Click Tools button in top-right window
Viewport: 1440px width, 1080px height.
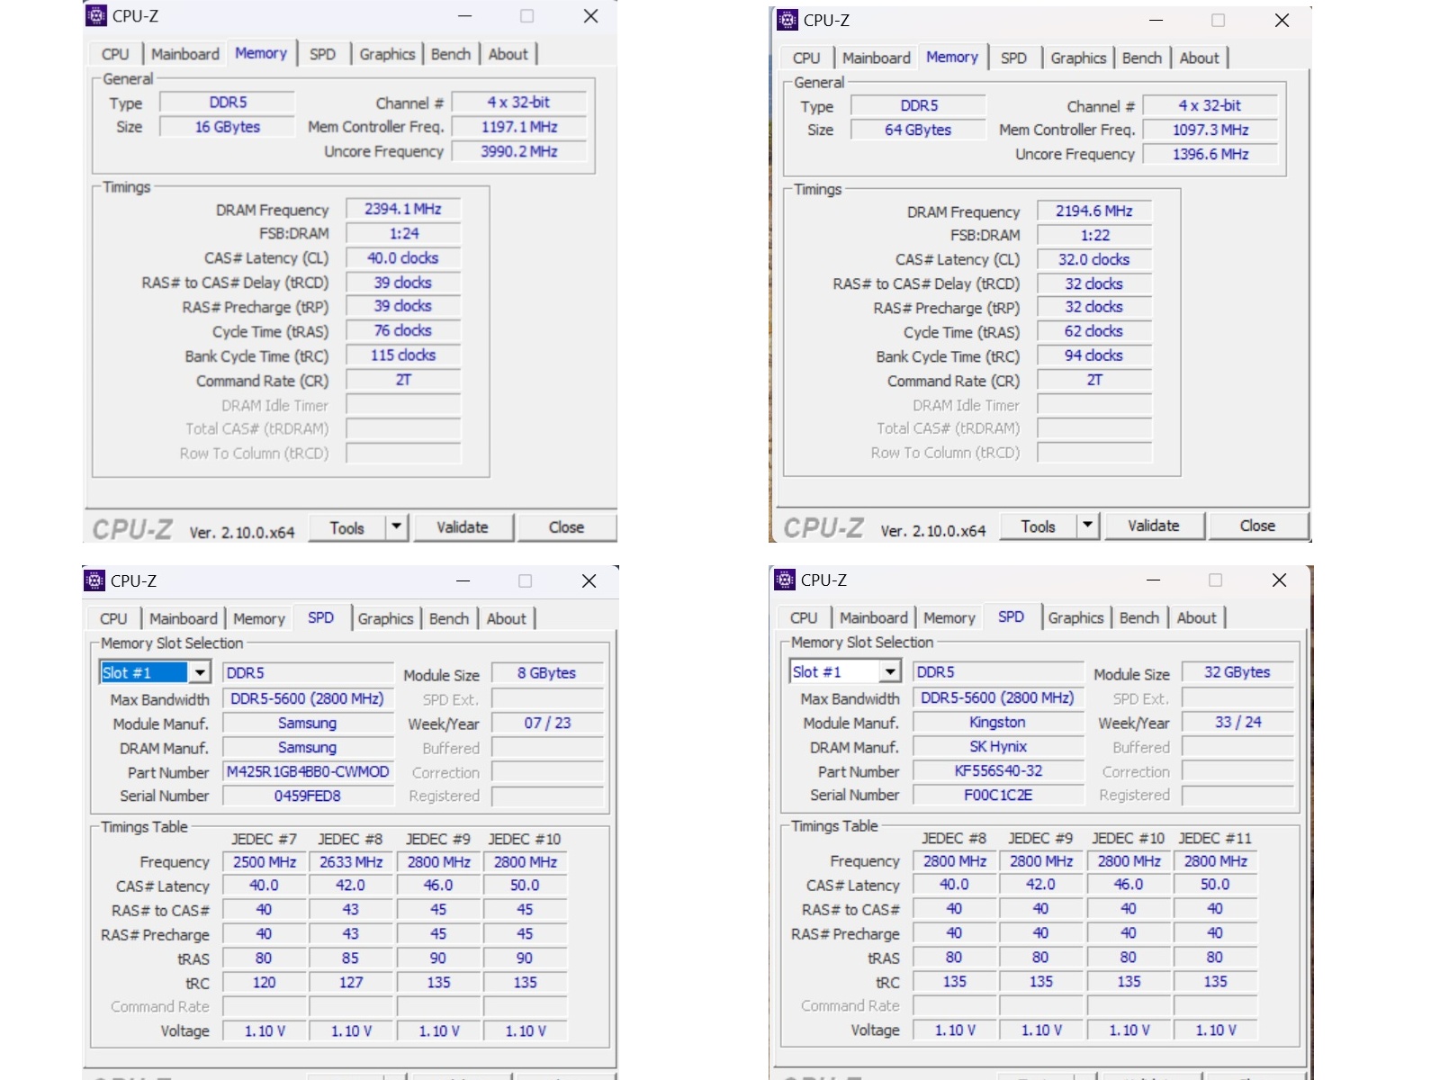(1039, 526)
